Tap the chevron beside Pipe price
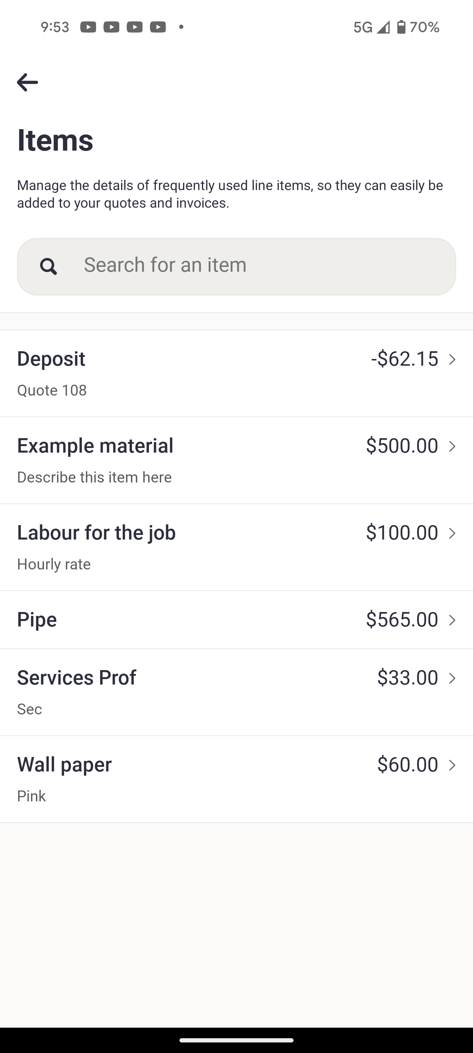This screenshot has height=1053, width=473. pos(452,620)
